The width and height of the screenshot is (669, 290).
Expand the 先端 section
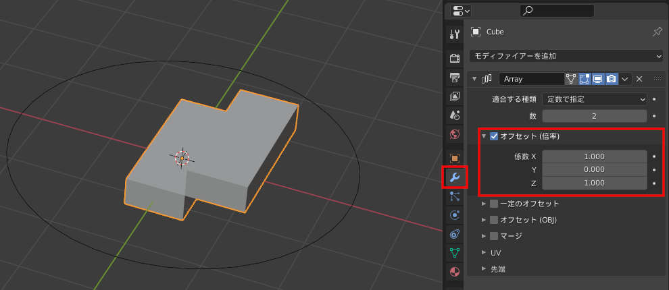coord(484,268)
